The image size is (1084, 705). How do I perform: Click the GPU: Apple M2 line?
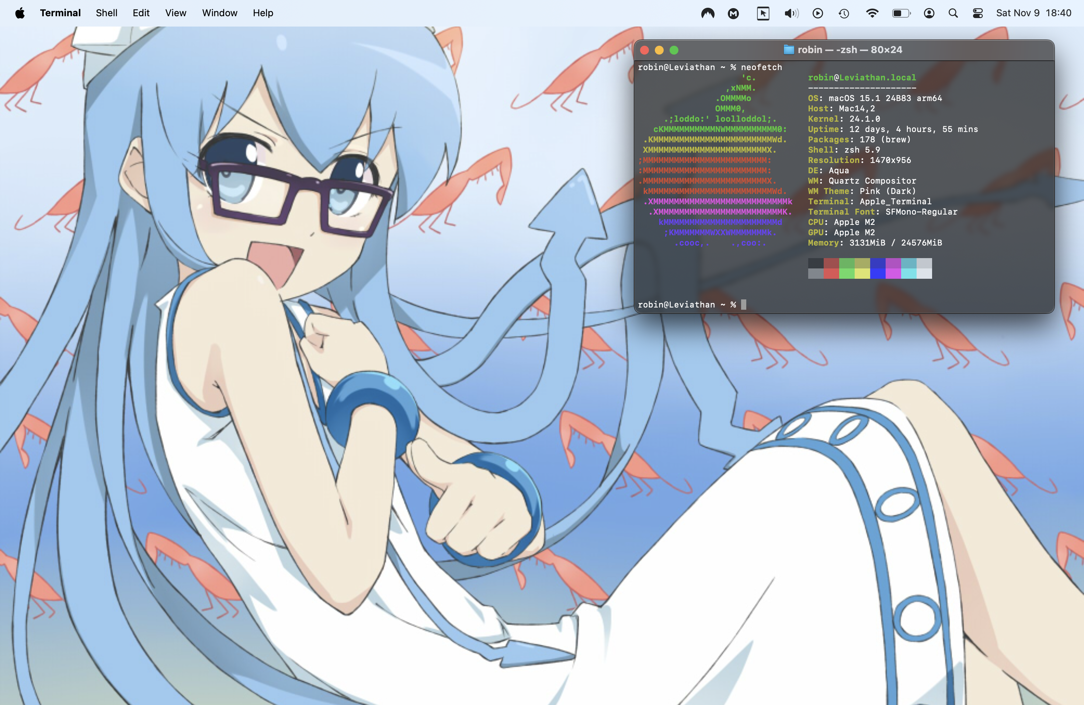(841, 233)
